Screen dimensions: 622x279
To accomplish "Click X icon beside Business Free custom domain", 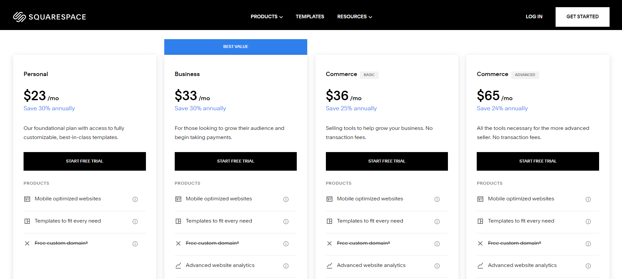I will point(178,243).
